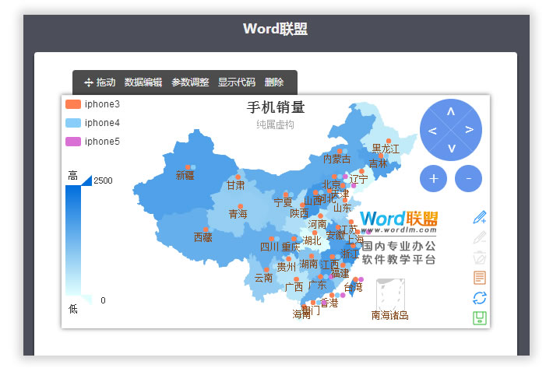The width and height of the screenshot is (553, 375).
Task: Open 数据编辑 from chart toolbar
Action: click(143, 82)
